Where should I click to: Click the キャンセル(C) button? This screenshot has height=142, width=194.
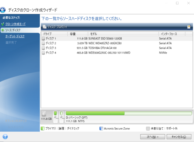[179, 137]
